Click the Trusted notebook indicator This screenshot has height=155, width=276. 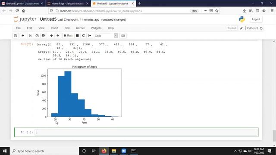232,28
